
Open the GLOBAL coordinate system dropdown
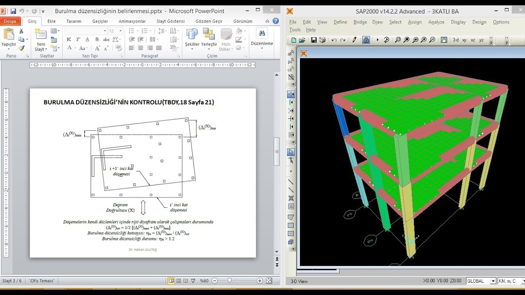click(481, 281)
